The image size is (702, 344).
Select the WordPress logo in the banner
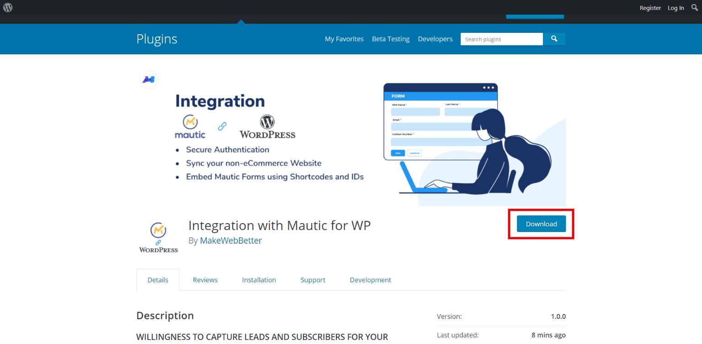click(266, 126)
